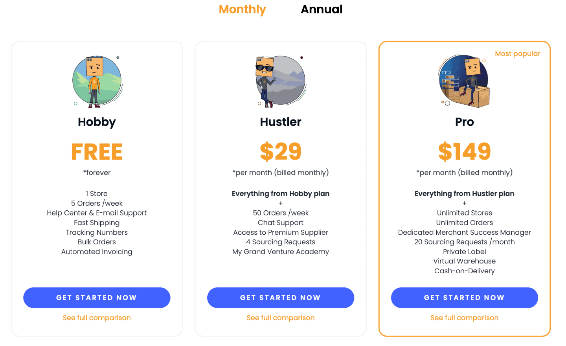The width and height of the screenshot is (566, 346).
Task: Select the orange FREE price text
Action: (x=97, y=152)
